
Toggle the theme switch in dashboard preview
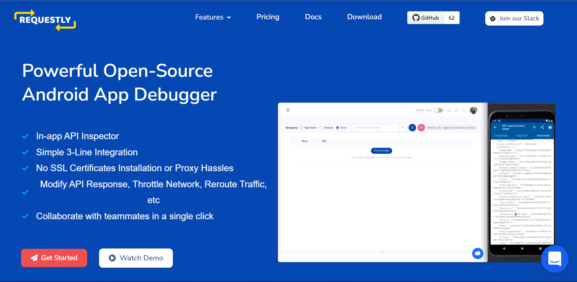tap(439, 110)
